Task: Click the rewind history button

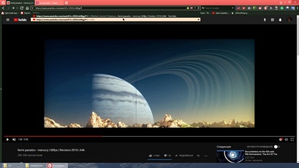Action: 13,8
